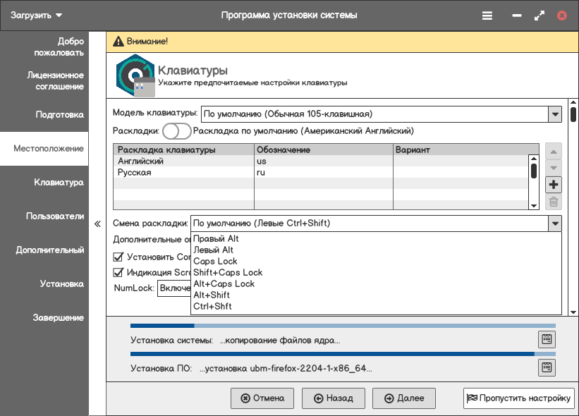Click the 'Пропустить настройку' button
This screenshot has height=416, width=579.
[518, 398]
